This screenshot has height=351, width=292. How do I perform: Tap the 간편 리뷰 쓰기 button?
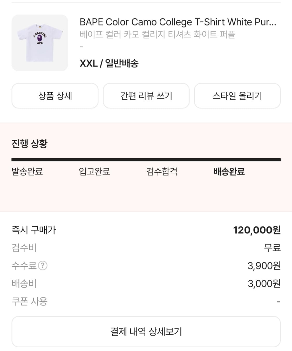click(146, 96)
